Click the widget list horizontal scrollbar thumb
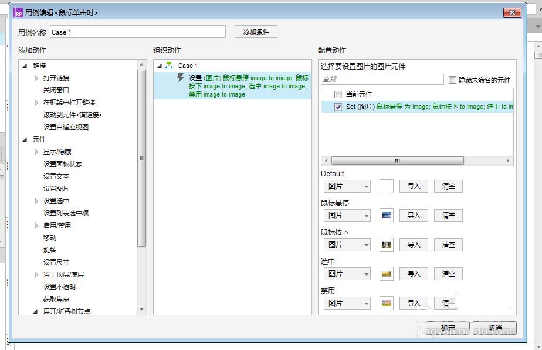This screenshot has height=350, width=542. [398, 161]
